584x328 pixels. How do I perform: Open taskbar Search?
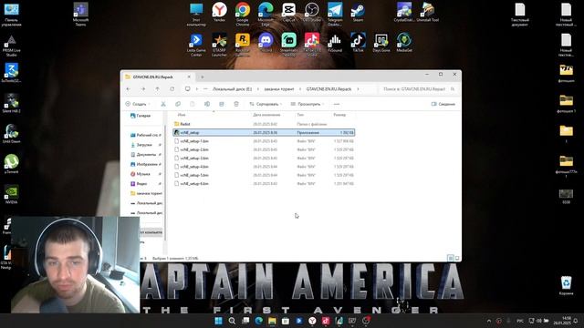click(232, 321)
